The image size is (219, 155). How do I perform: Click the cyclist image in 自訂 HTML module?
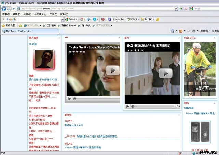[x=200, y=69]
